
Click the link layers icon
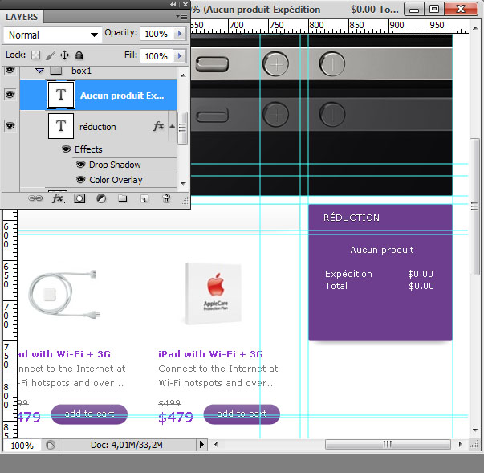point(35,198)
